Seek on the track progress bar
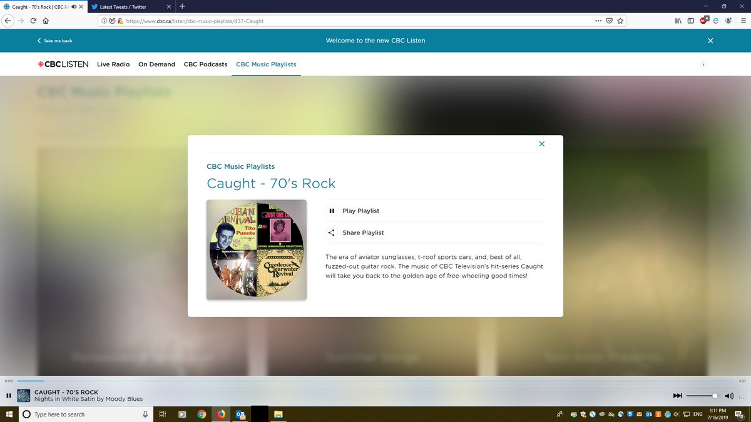751x422 pixels. [375, 381]
